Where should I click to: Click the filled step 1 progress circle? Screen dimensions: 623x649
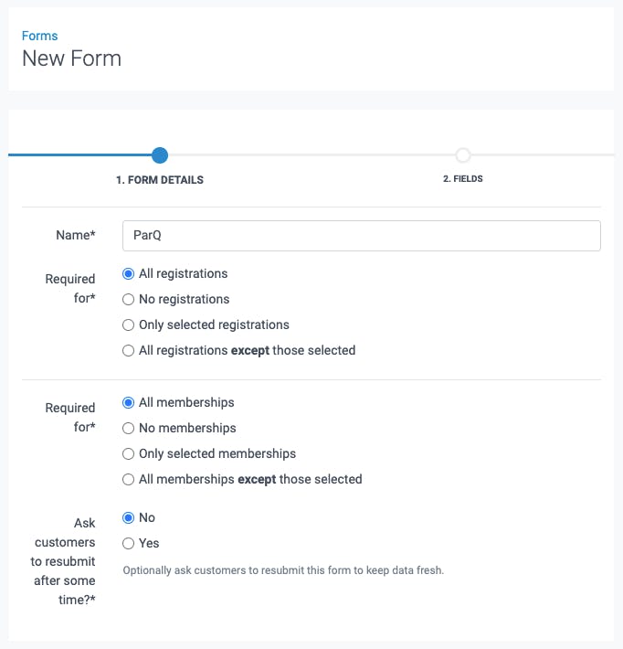[x=160, y=155]
